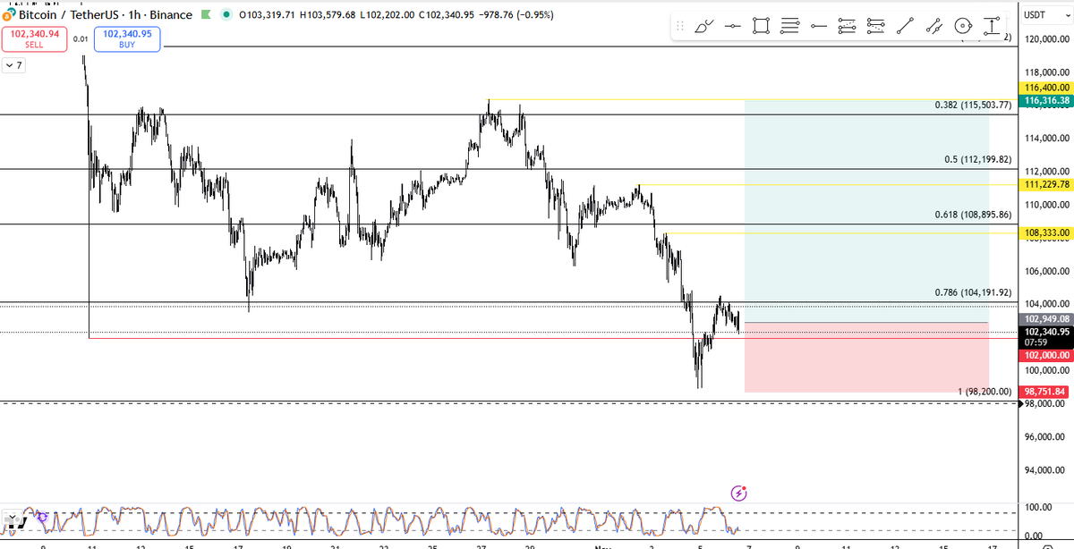This screenshot has width=1074, height=549.
Task: Select the horizontal ray tool
Action: pyautogui.click(x=819, y=26)
